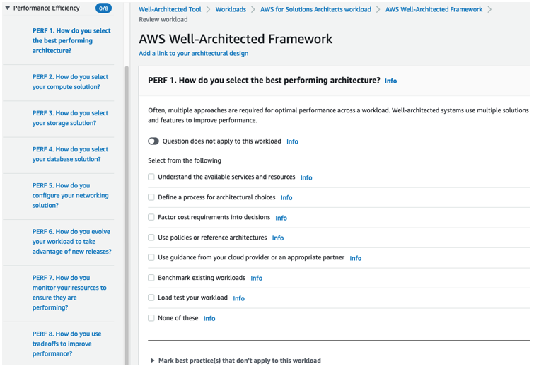Viewport: 534px width, 369px height.
Task: Tick the None of these checkbox
Action: pos(151,318)
